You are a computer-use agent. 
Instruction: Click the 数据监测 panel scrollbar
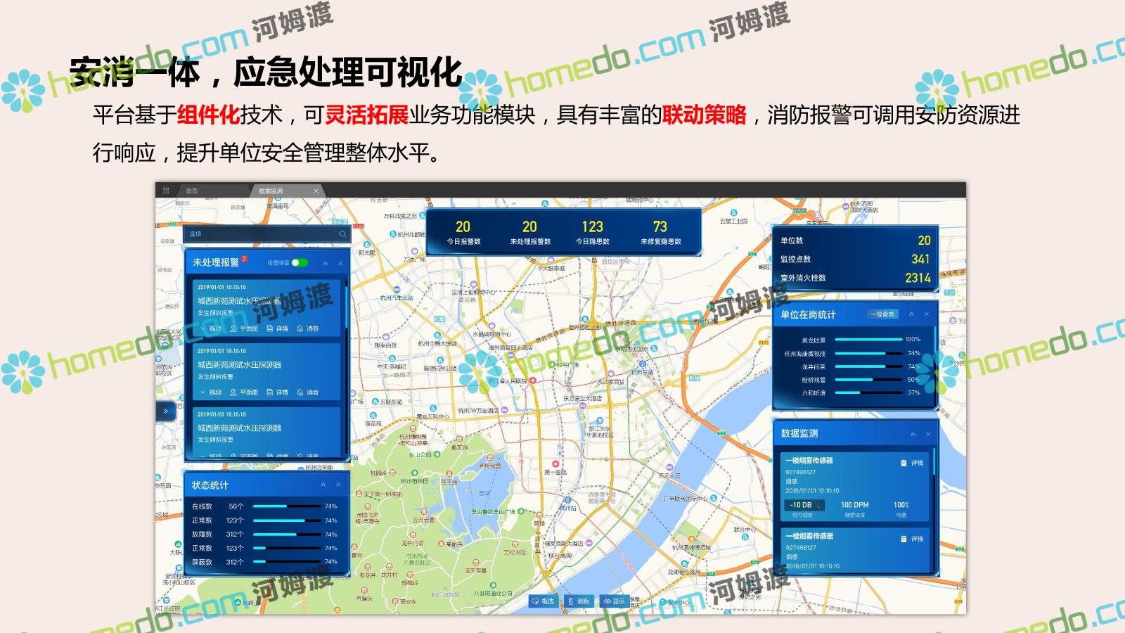[934, 461]
